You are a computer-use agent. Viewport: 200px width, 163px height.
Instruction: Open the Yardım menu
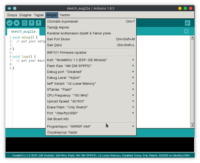[65, 15]
